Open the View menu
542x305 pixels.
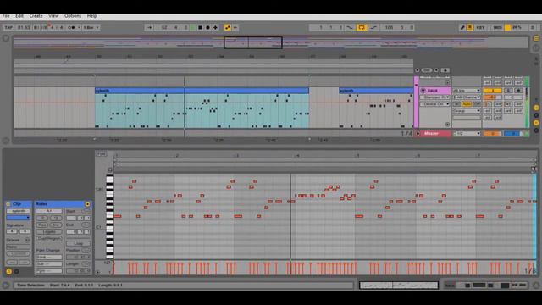[53, 16]
